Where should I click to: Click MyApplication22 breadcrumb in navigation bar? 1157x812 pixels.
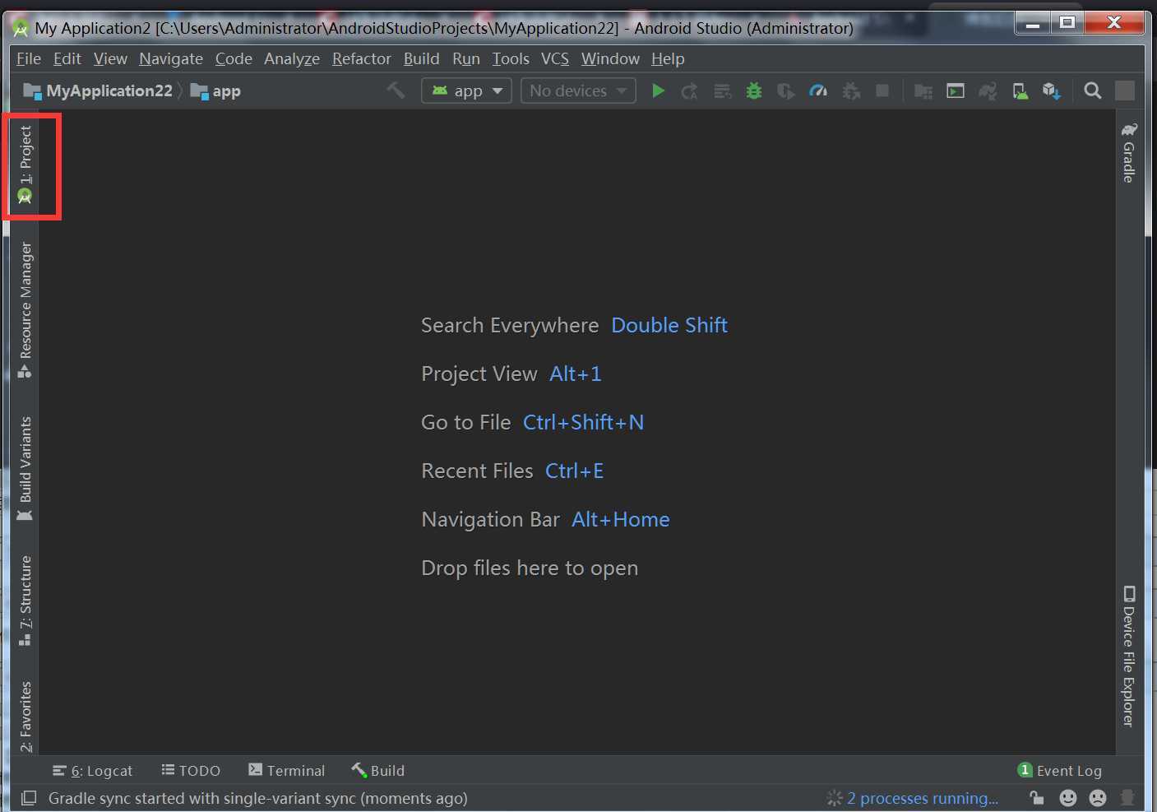pyautogui.click(x=99, y=90)
